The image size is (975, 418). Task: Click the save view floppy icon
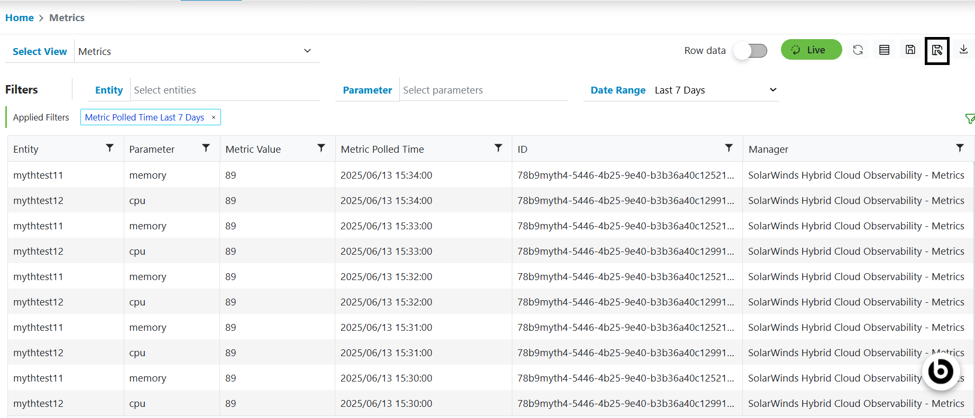click(910, 50)
